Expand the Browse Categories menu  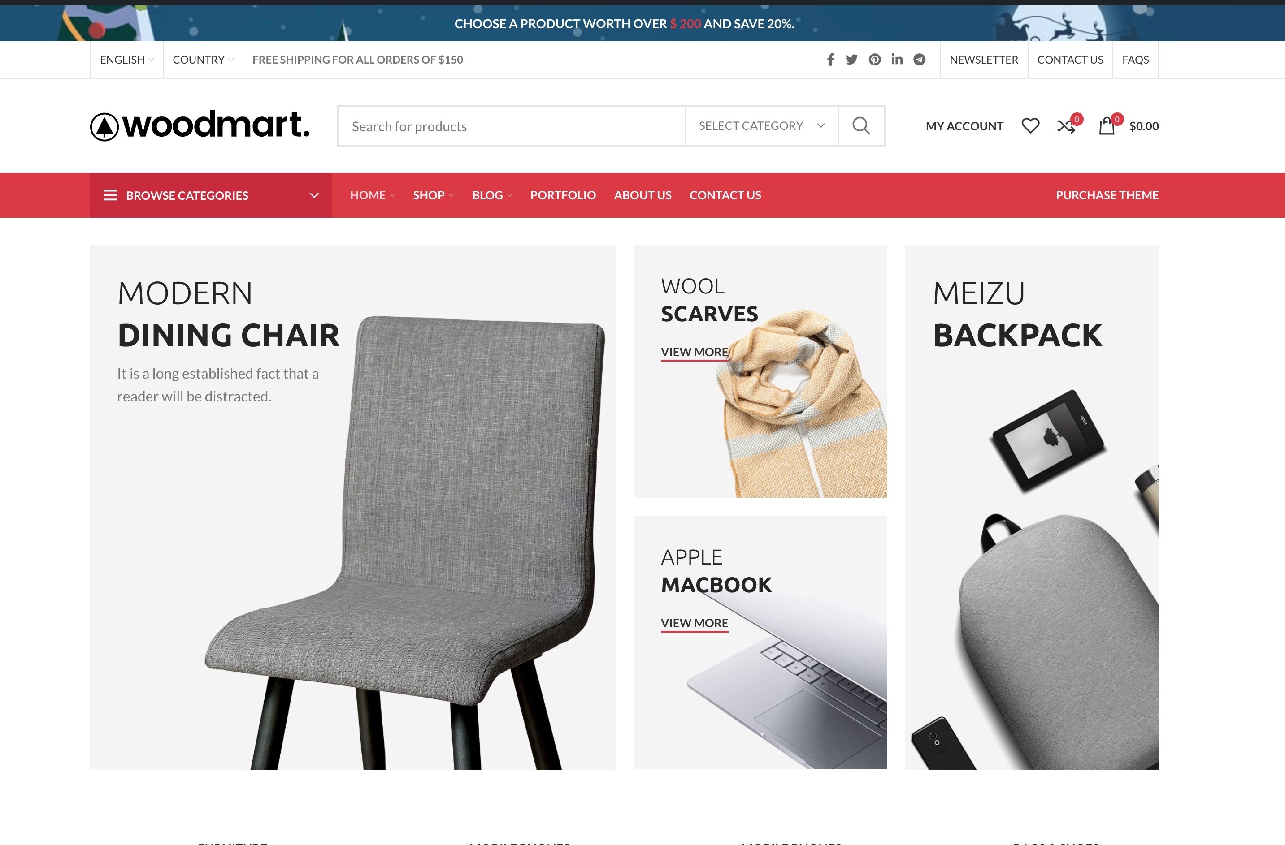click(211, 195)
